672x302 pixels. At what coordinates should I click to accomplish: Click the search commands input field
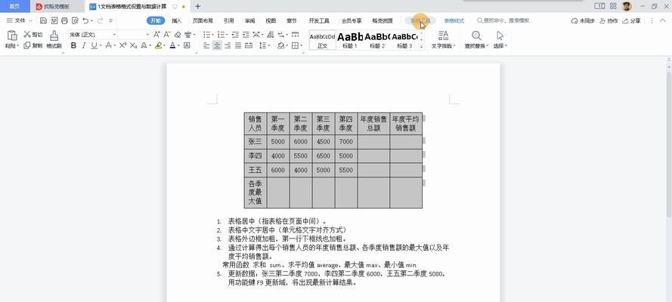(504, 20)
